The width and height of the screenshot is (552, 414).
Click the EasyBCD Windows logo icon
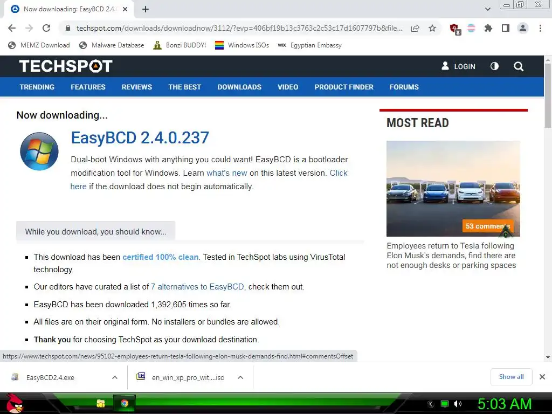point(39,151)
